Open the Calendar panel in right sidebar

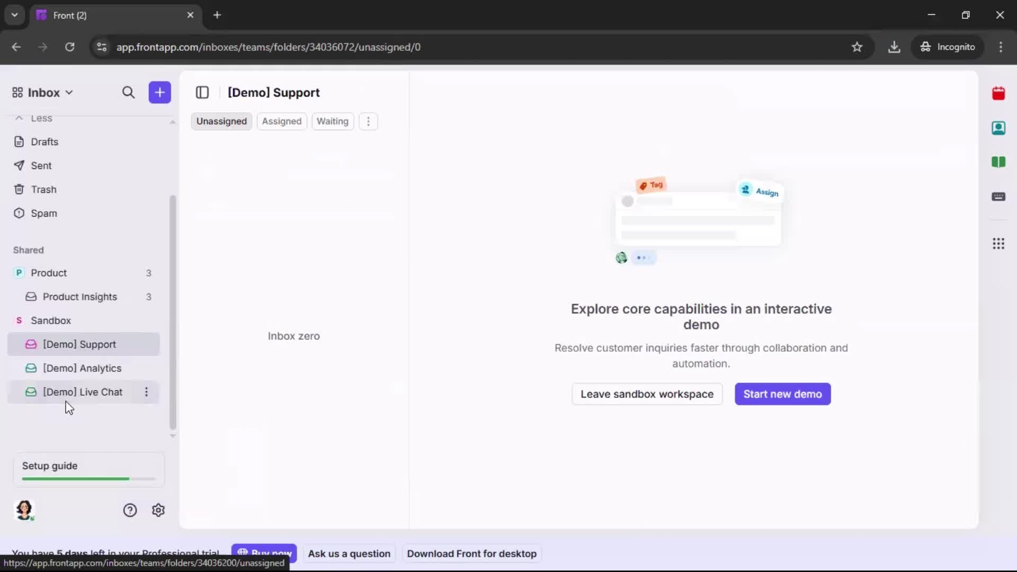point(999,94)
